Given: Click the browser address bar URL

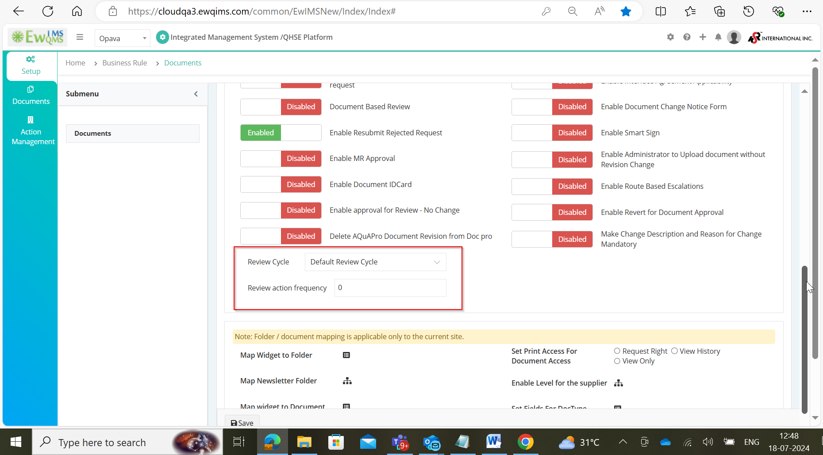Looking at the screenshot, I should click(262, 11).
